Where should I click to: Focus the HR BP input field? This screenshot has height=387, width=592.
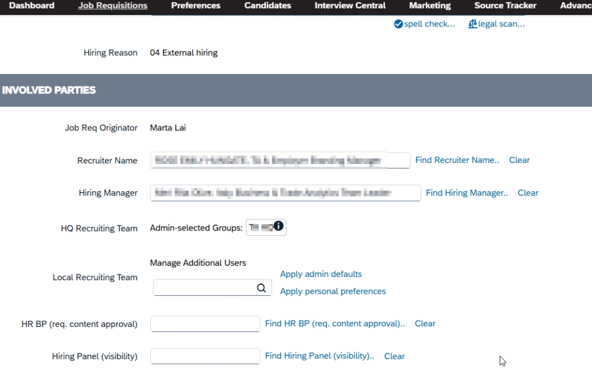[x=205, y=324]
